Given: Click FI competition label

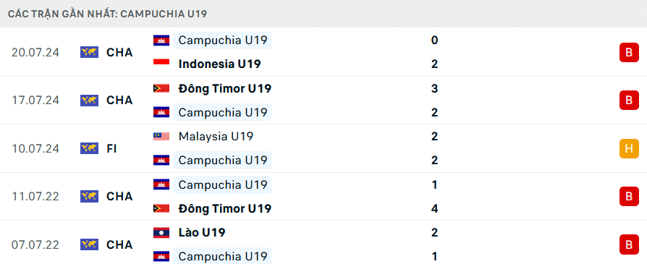Looking at the screenshot, I should (x=111, y=148).
